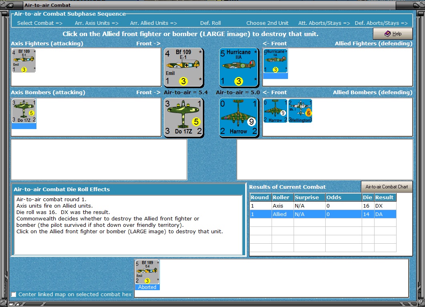The width and height of the screenshot is (425, 307).
Task: Click the Def. Aborts/Stays subphase step
Action: point(381,23)
